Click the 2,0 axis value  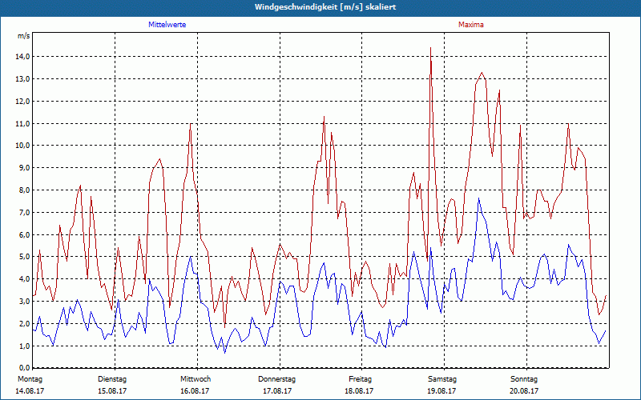[x=25, y=324]
